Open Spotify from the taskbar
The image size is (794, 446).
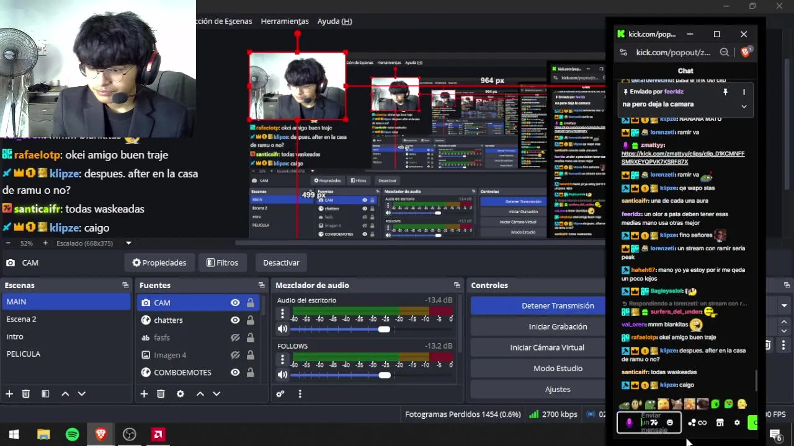72,434
